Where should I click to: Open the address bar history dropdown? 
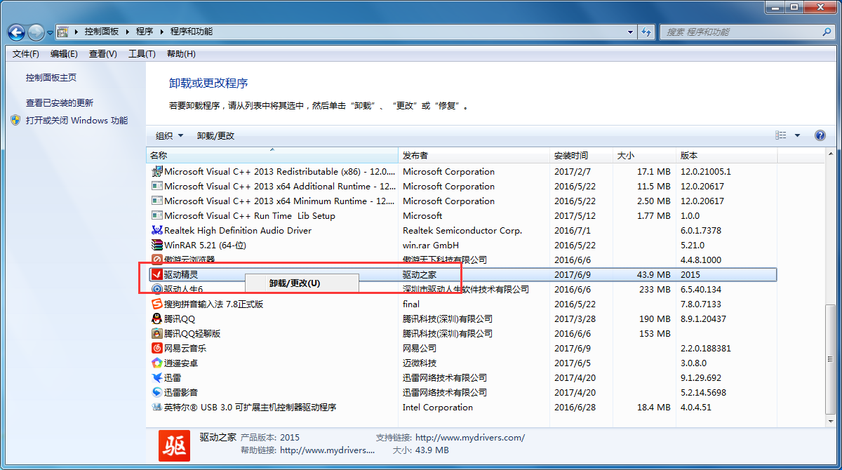click(631, 32)
